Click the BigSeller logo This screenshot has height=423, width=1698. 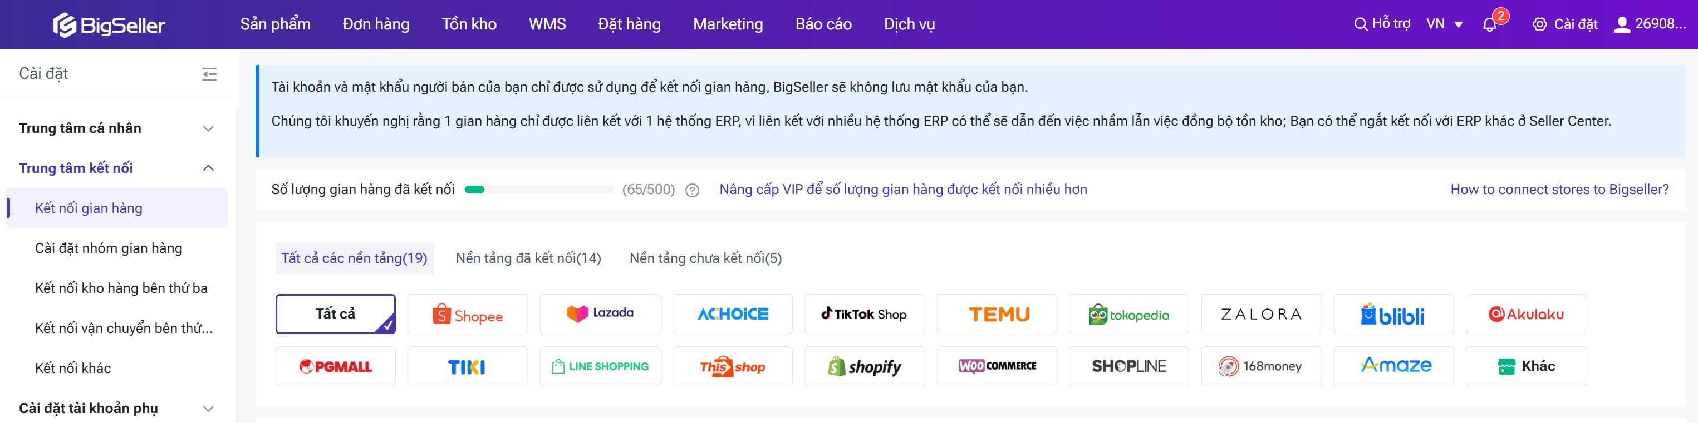click(x=109, y=25)
